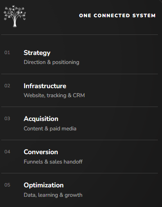This screenshot has width=162, height=207.
Task: Select the One Connected System heading
Action: [x=117, y=16]
